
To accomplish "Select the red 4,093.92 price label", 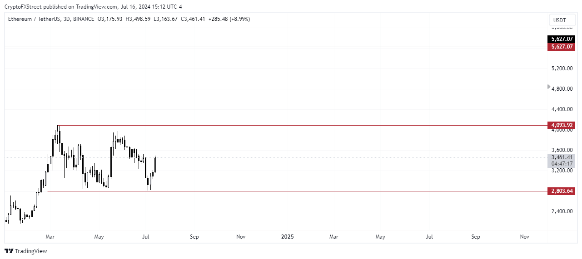I will coord(562,125).
